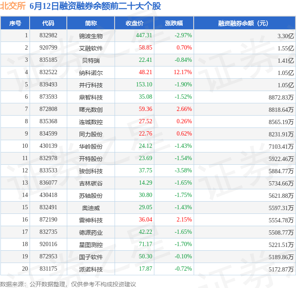Click stock code 920799
This screenshot has height=288, width=296.
[48, 48]
